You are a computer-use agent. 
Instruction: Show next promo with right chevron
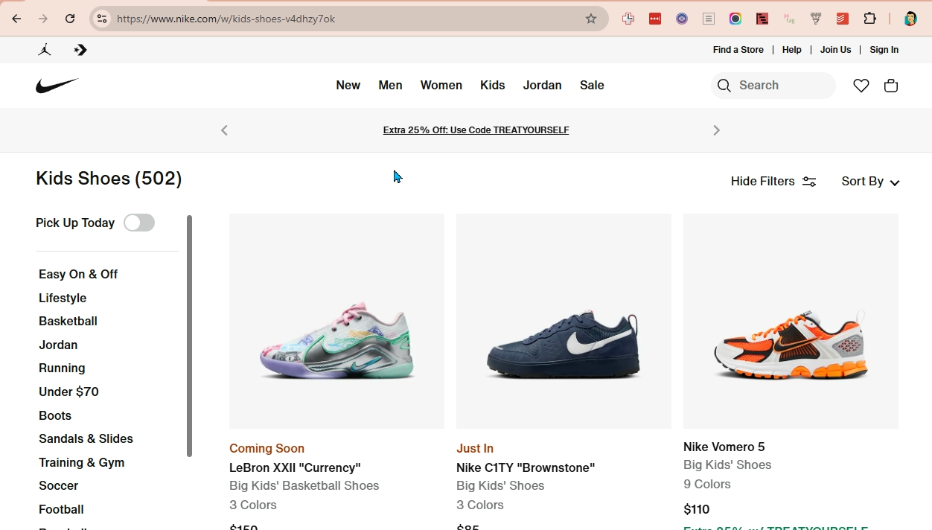(x=717, y=130)
